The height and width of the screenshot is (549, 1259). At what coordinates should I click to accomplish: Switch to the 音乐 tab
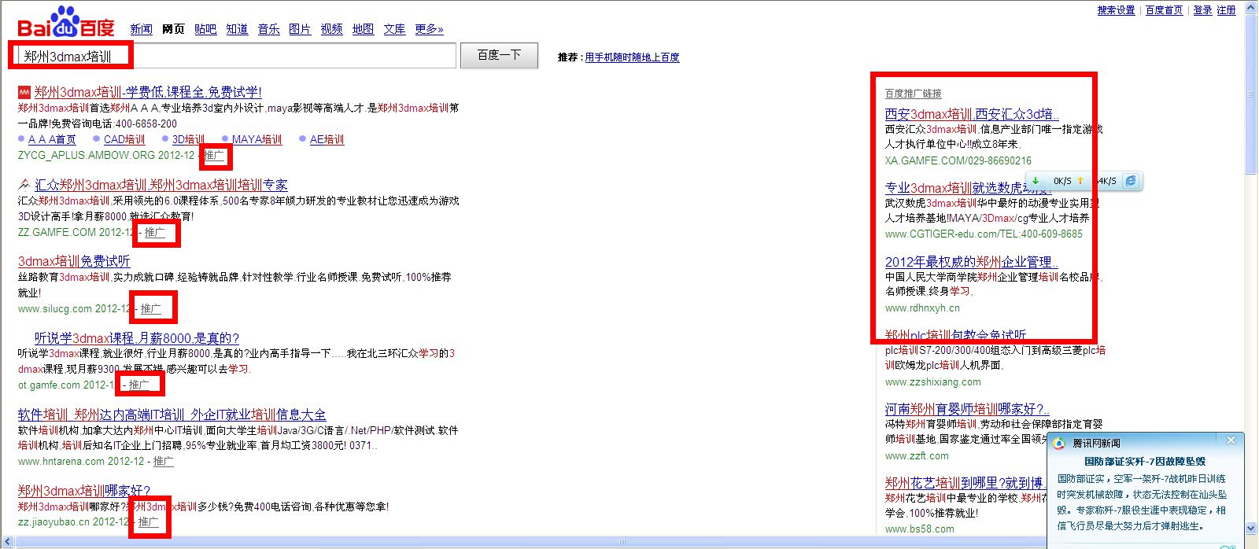click(x=268, y=29)
